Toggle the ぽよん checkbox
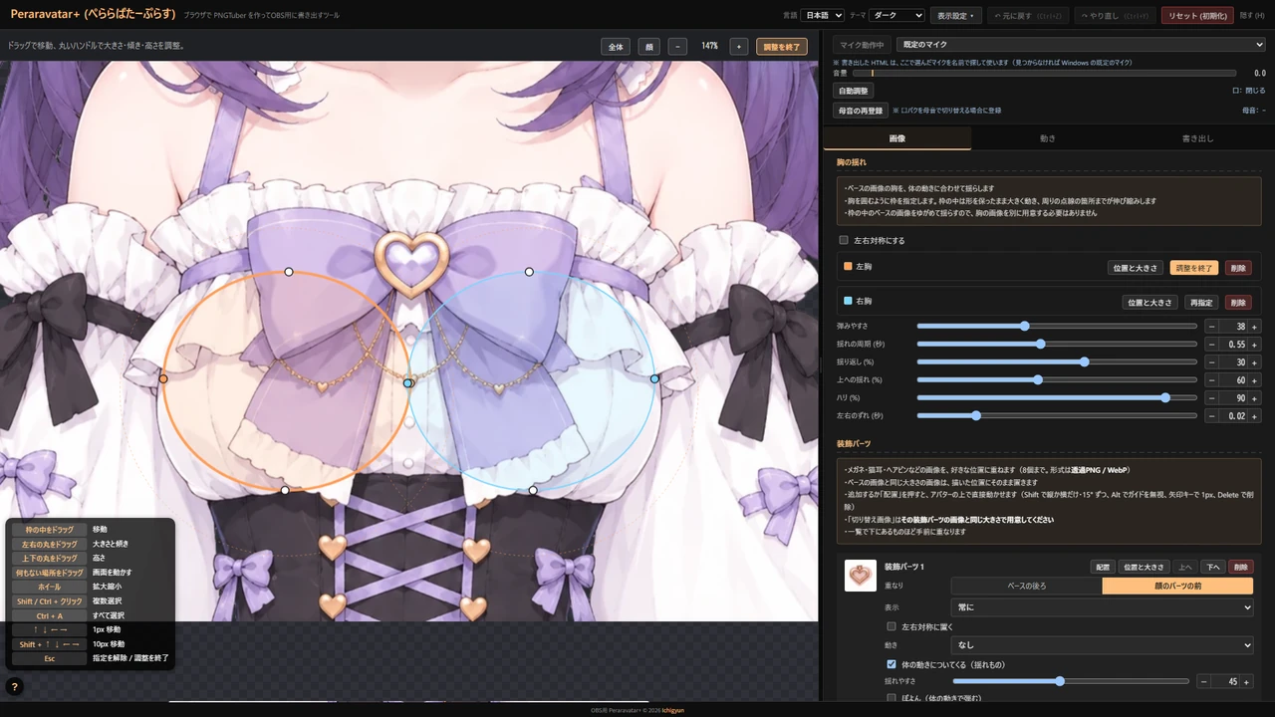The image size is (1275, 717). pos(892,698)
